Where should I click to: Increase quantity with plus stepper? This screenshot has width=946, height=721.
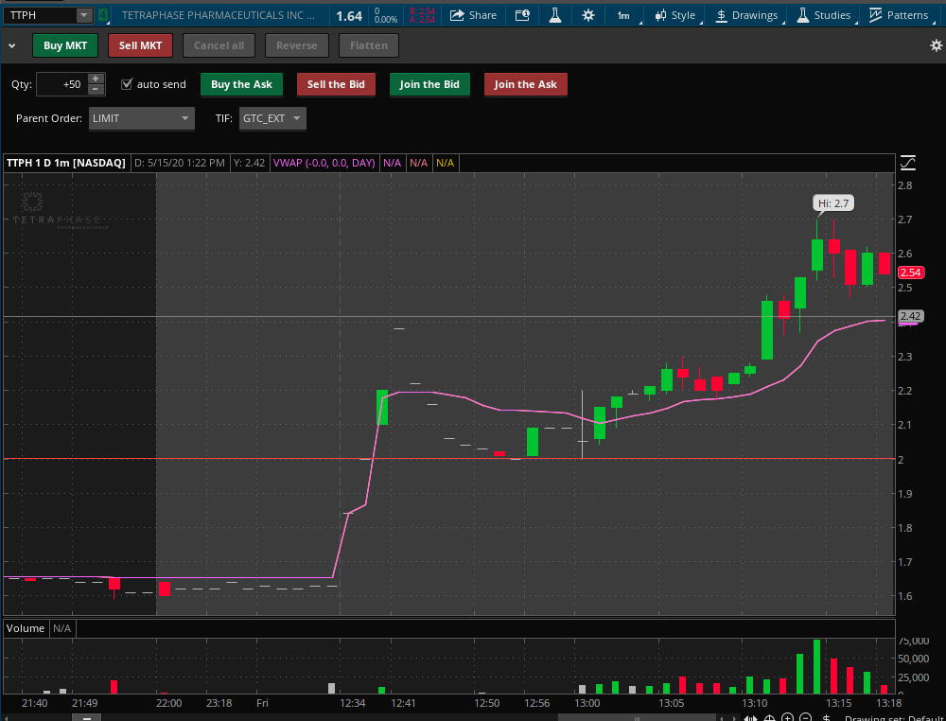click(96, 79)
